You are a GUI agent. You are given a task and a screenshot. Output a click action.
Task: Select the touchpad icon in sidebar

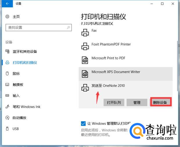coord(8,85)
